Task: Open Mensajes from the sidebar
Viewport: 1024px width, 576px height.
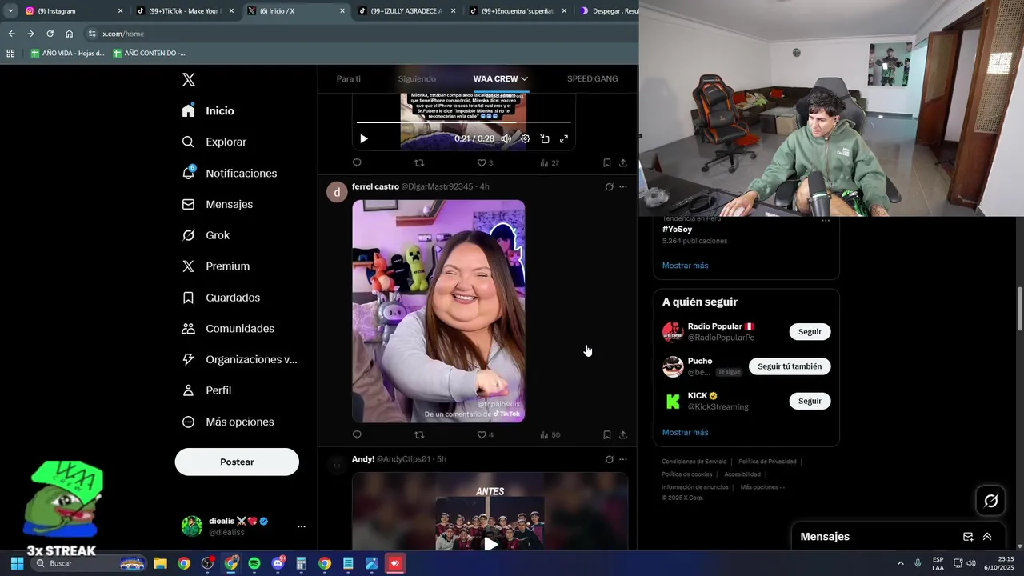Action: [x=218, y=204]
